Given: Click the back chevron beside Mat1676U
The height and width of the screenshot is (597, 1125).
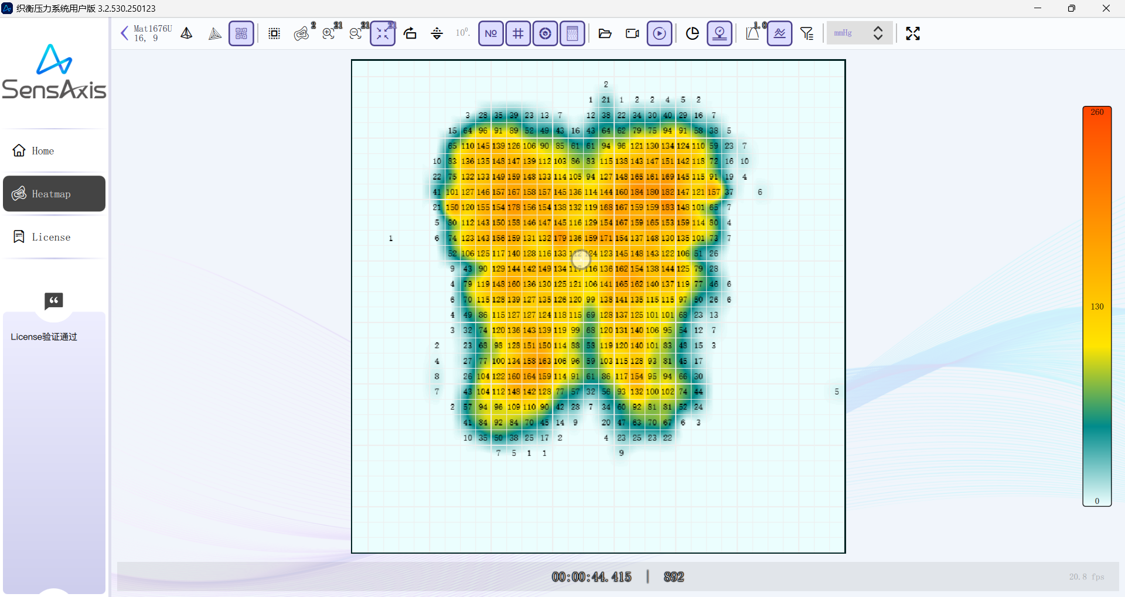Looking at the screenshot, I should click(x=124, y=33).
